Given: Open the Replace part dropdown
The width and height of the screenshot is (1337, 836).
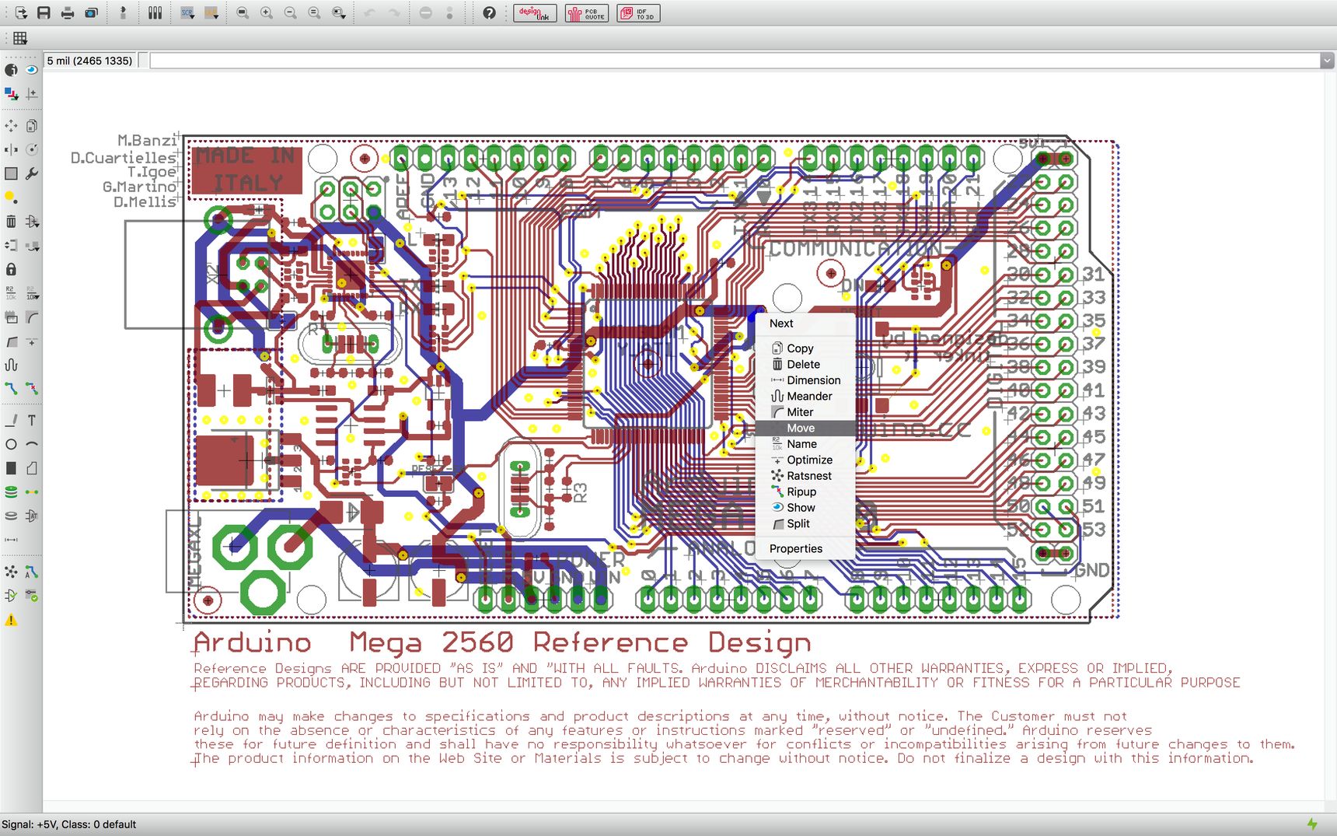Looking at the screenshot, I should point(31,246).
